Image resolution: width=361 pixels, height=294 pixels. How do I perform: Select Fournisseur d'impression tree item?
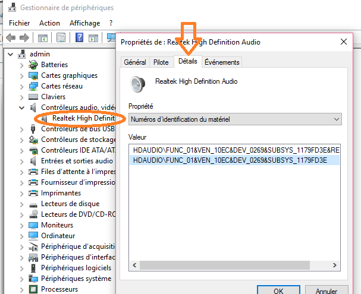78,182
